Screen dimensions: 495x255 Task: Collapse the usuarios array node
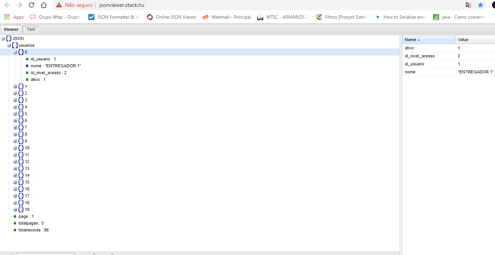(9, 45)
